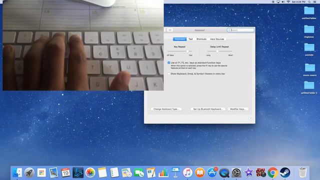320x180 pixels.
Task: Click volume icon in menu bar
Action: tap(283, 1)
